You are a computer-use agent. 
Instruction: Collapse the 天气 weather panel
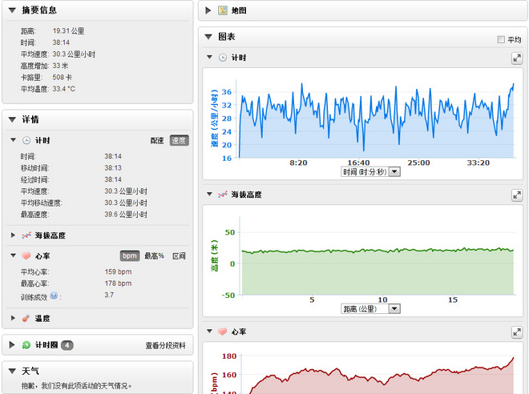point(13,371)
